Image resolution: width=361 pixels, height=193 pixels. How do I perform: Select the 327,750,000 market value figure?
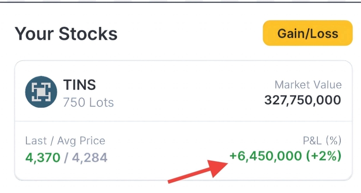(x=303, y=100)
